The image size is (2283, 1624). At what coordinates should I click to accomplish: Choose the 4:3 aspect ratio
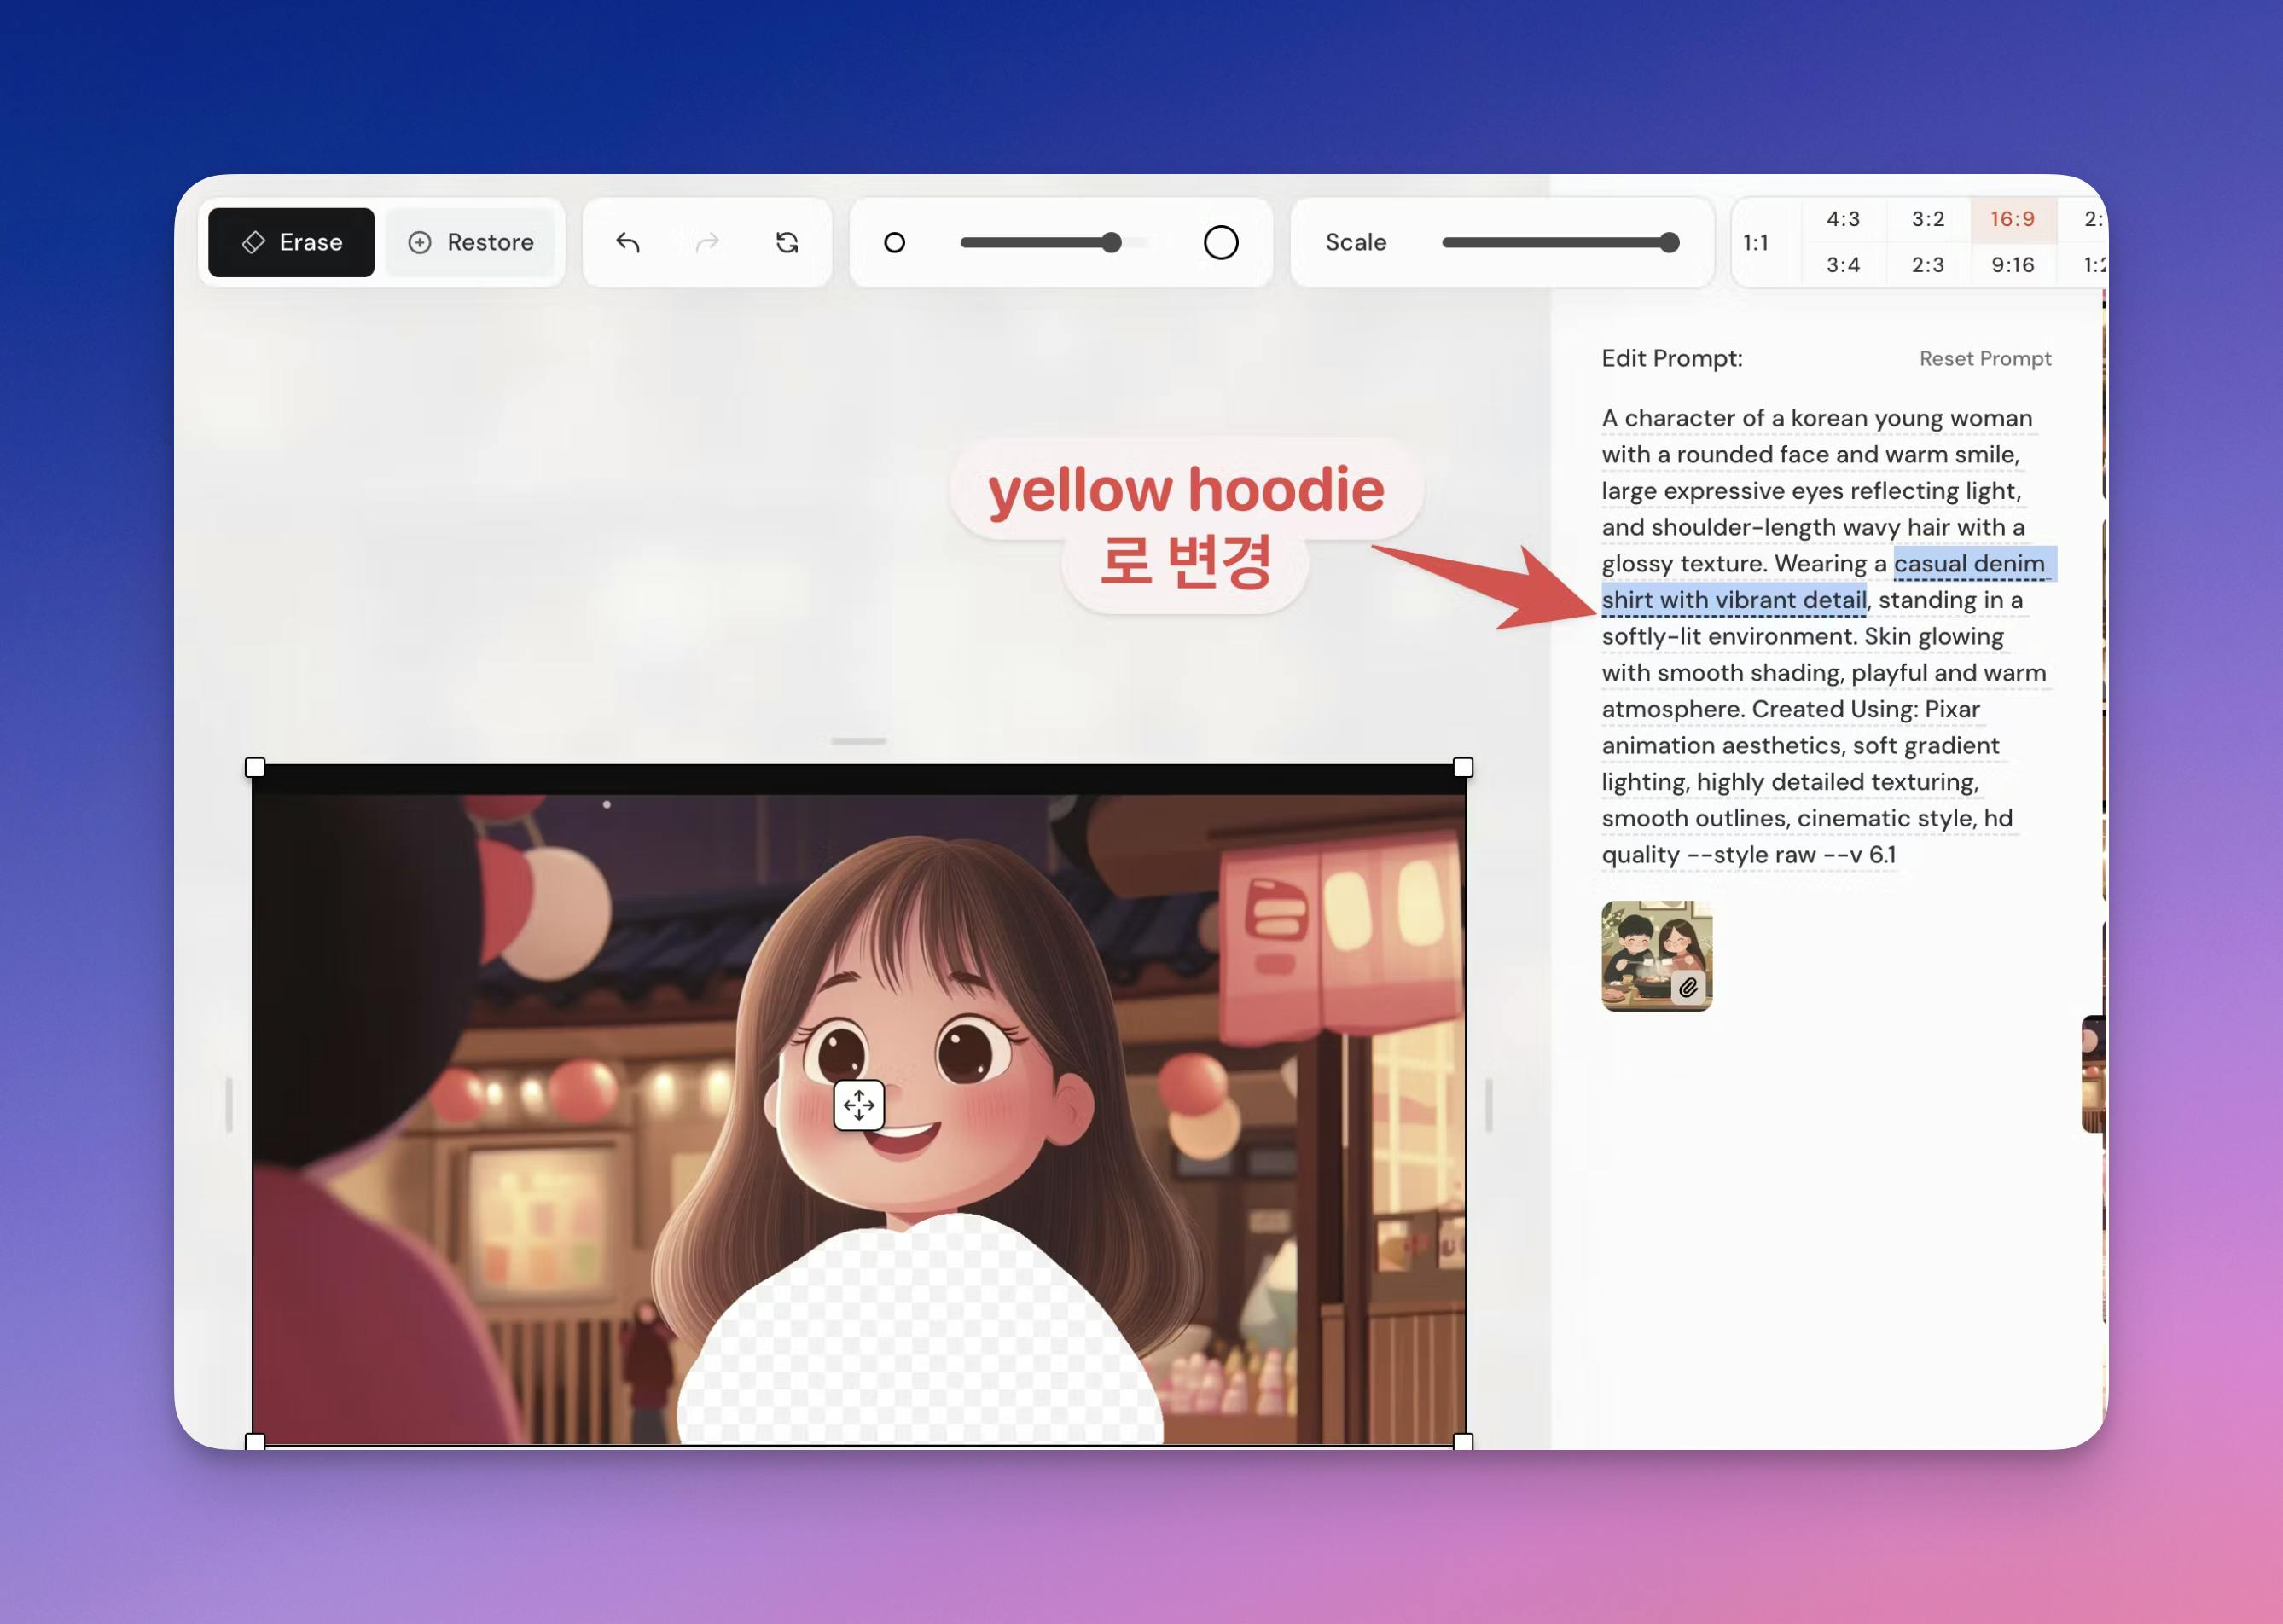(x=1842, y=219)
